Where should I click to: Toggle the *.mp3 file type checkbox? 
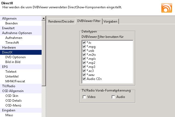84,67
